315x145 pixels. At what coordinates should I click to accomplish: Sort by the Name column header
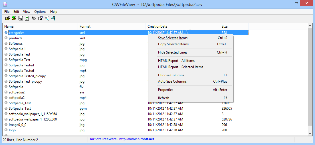40,26
